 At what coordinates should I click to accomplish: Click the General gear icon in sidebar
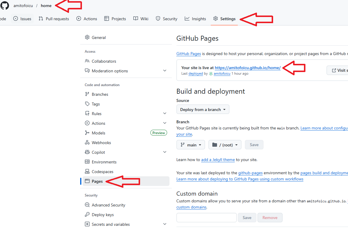(87, 37)
